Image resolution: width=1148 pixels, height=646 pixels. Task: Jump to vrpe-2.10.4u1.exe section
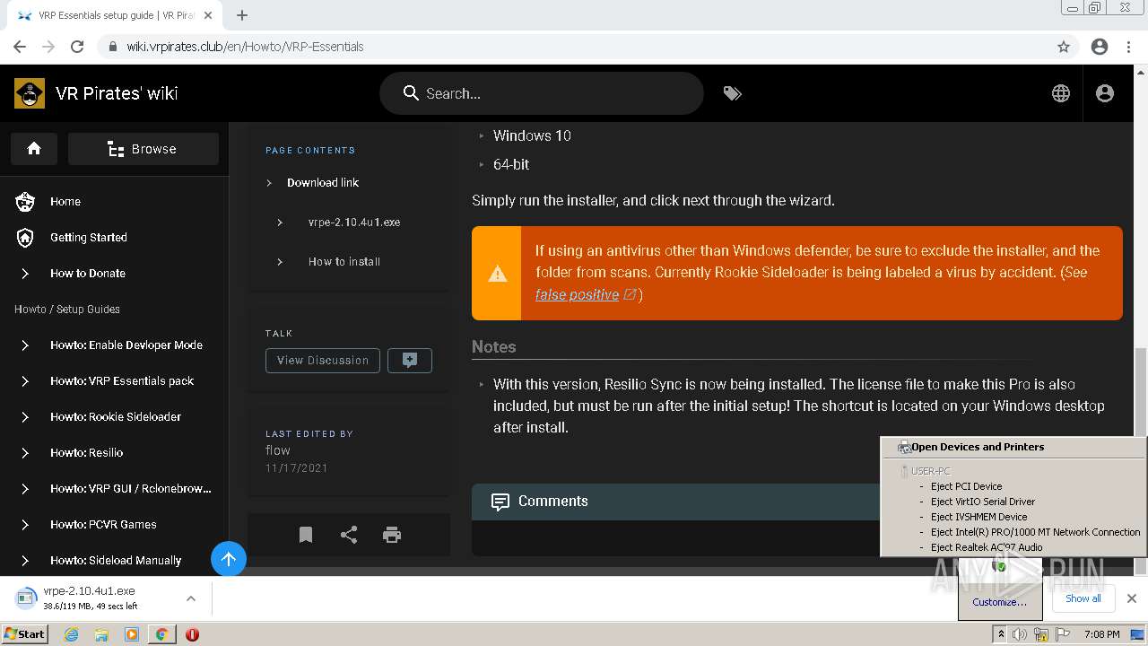pyautogui.click(x=354, y=223)
